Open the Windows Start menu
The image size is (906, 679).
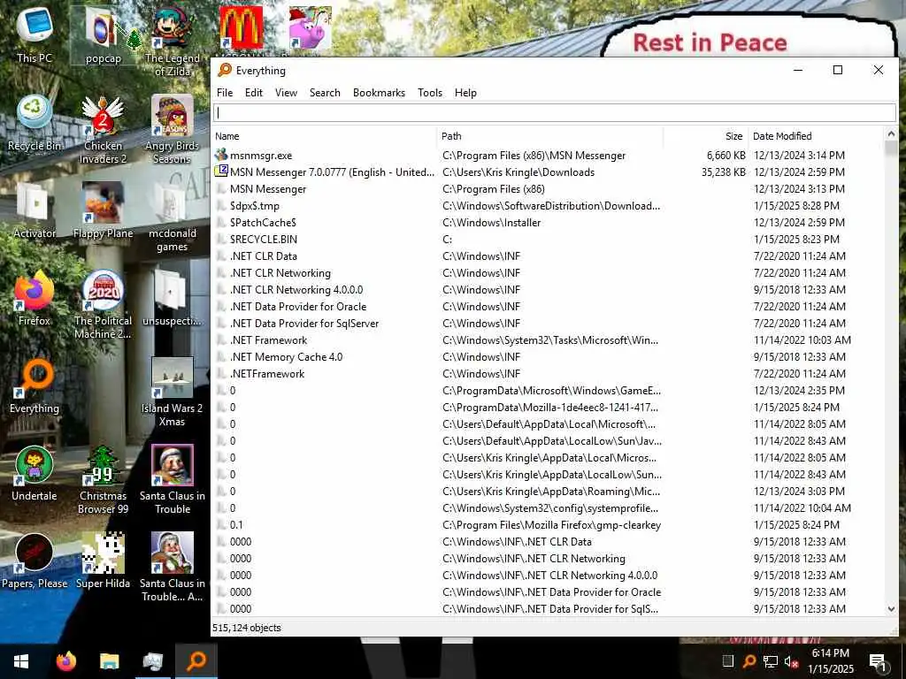pyautogui.click(x=21, y=661)
